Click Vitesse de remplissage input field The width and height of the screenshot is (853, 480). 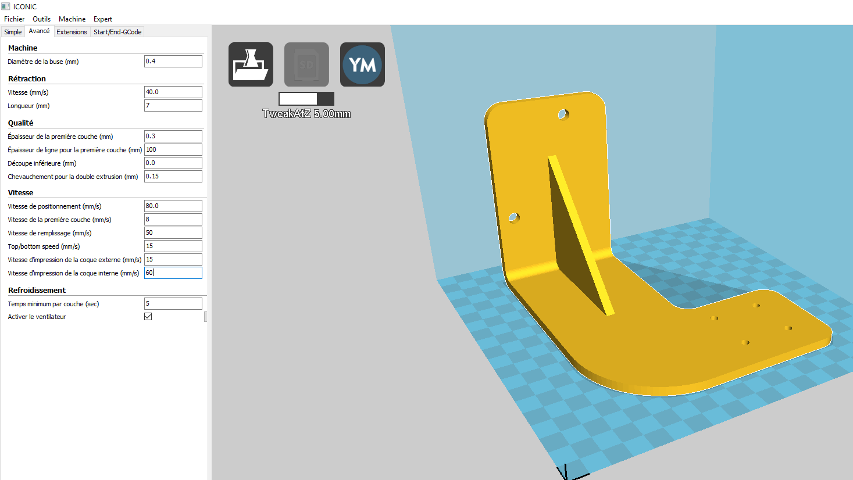(173, 232)
